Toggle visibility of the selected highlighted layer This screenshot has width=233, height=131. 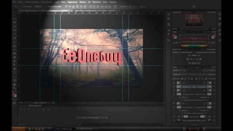(x=174, y=87)
